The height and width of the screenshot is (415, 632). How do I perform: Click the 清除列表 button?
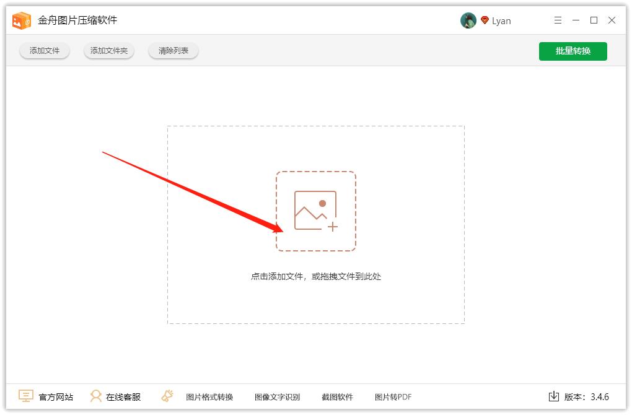pos(173,51)
